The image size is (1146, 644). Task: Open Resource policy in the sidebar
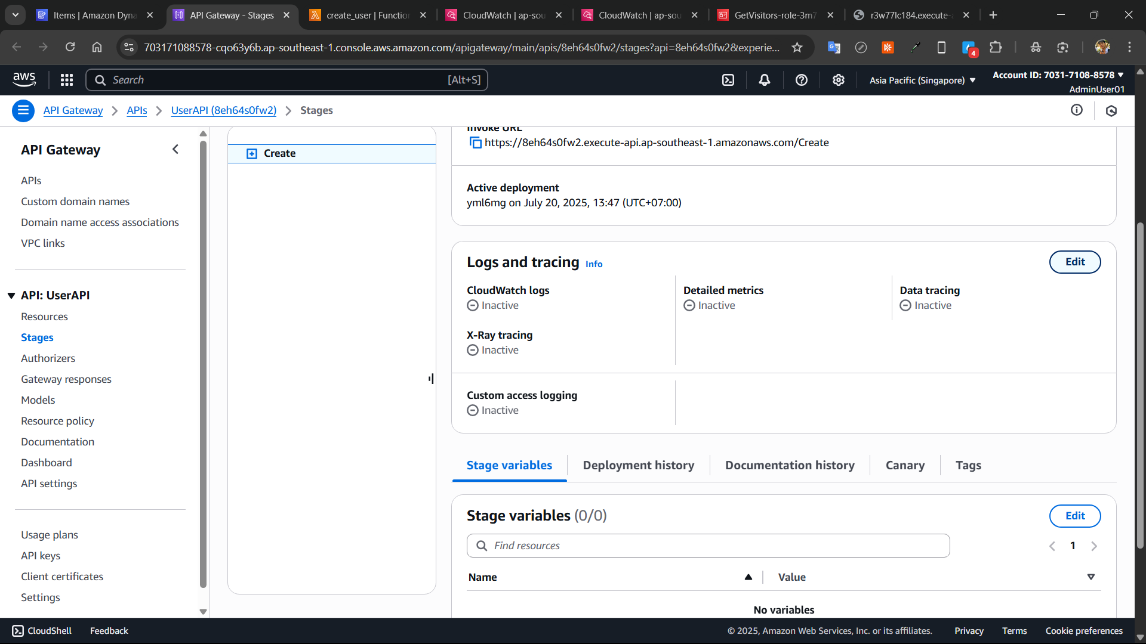click(x=57, y=421)
